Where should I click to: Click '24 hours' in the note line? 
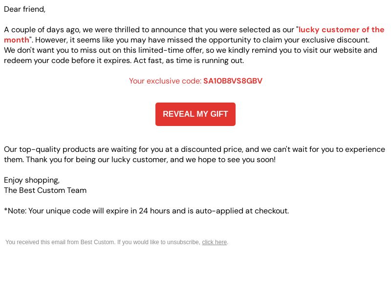pyautogui.click(x=154, y=211)
